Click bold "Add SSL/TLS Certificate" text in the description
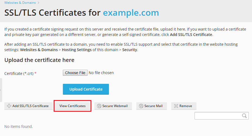The height and width of the screenshot is (136, 252). coord(191,35)
